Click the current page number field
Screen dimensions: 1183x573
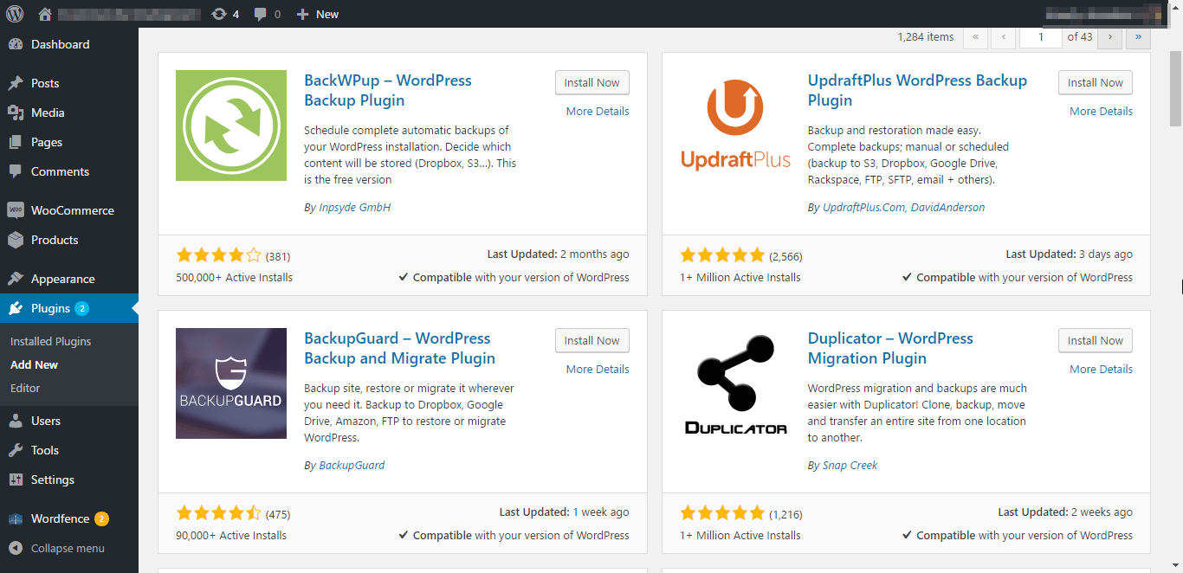tap(1040, 37)
